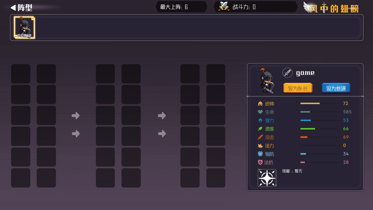Click the upper arrow between first formations

point(76,116)
